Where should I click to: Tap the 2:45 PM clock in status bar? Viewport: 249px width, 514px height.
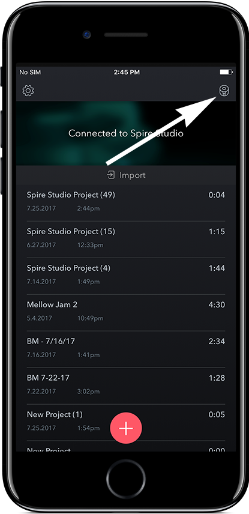click(x=127, y=72)
